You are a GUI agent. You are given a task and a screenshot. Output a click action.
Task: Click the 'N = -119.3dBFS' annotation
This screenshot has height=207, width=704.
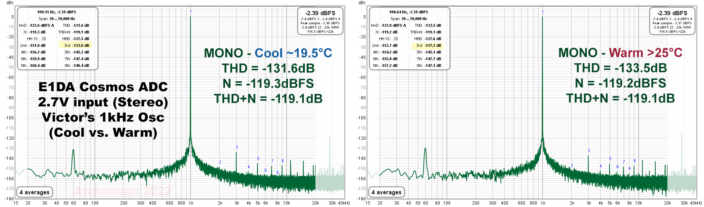(x=268, y=83)
